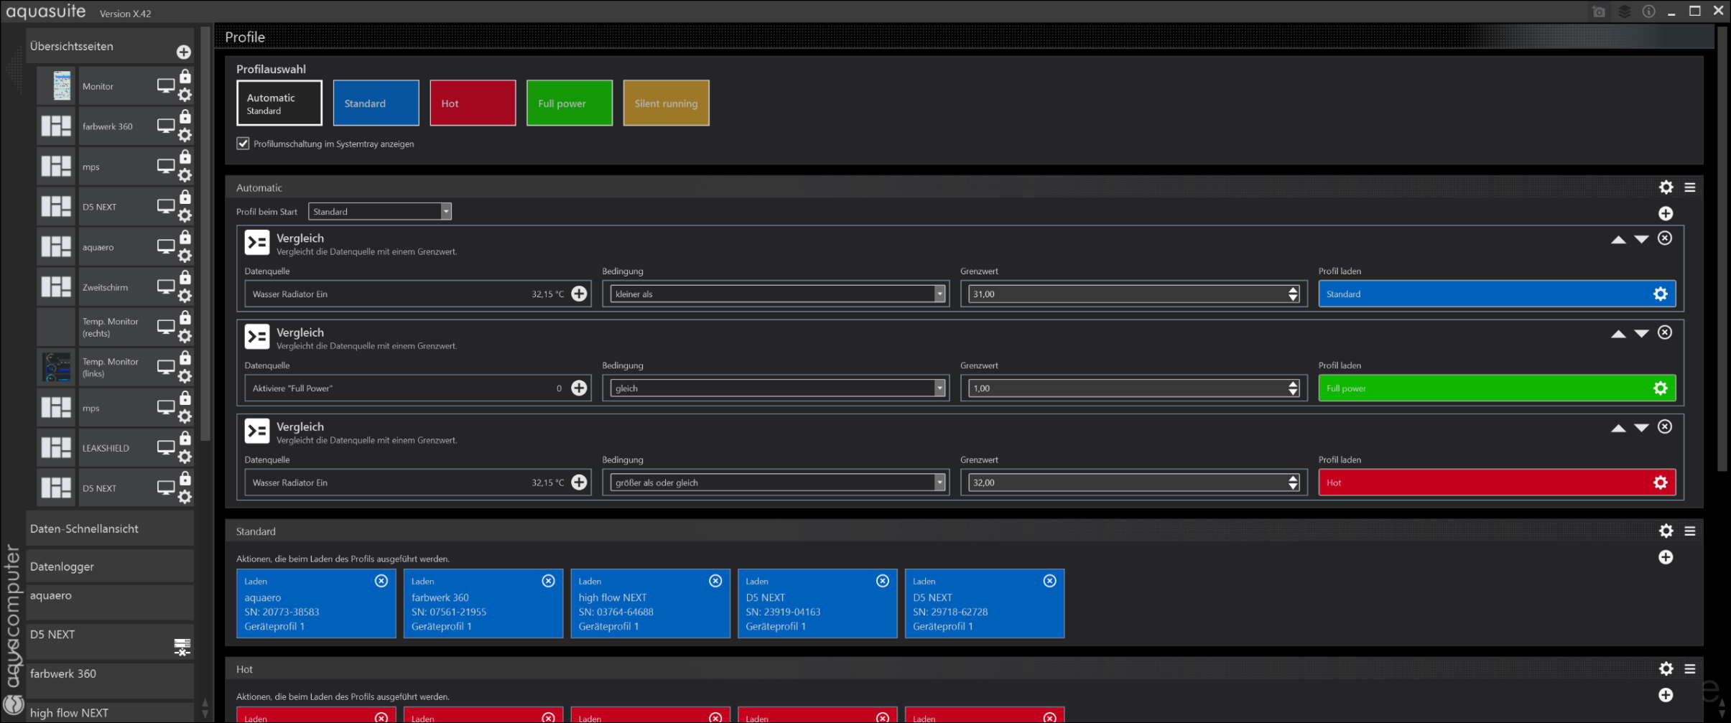Viewport: 1731px width, 723px height.
Task: Toggle the lock on LEAKSHIELD overview page
Action: coord(185,438)
